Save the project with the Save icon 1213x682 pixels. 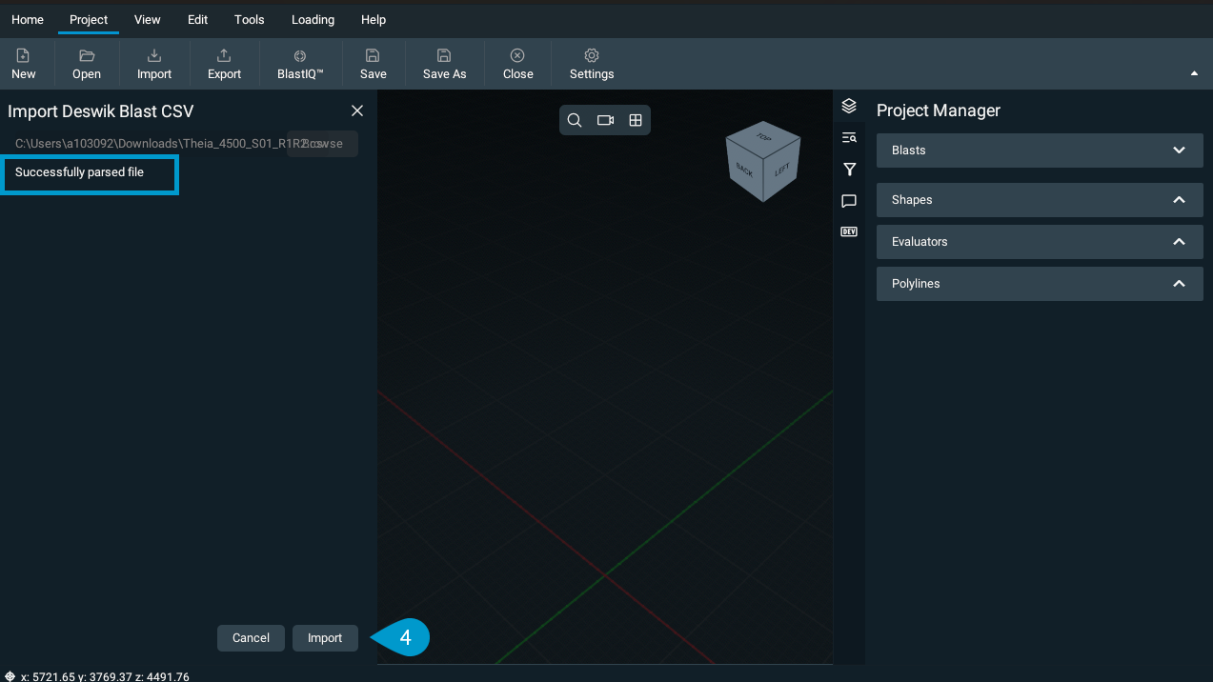pos(374,64)
